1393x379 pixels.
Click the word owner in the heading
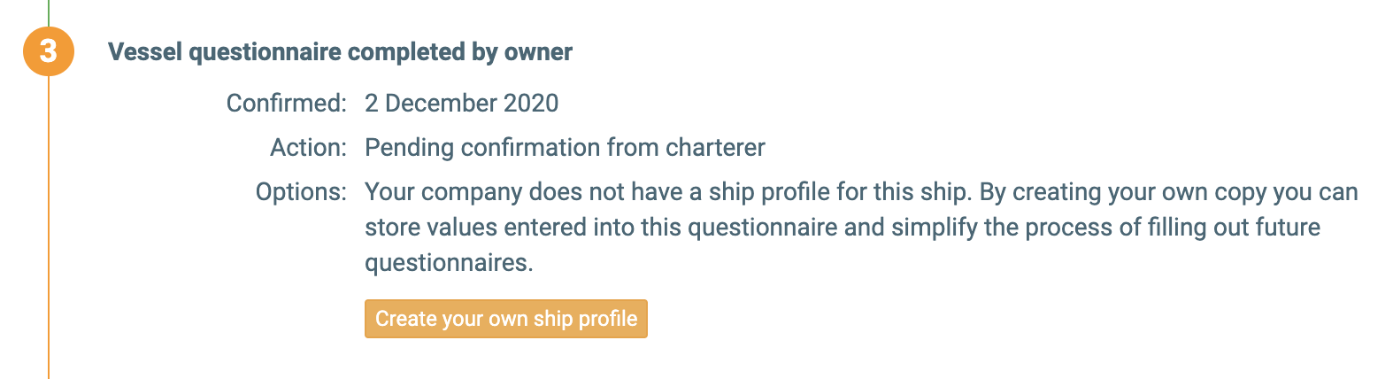pyautogui.click(x=538, y=52)
